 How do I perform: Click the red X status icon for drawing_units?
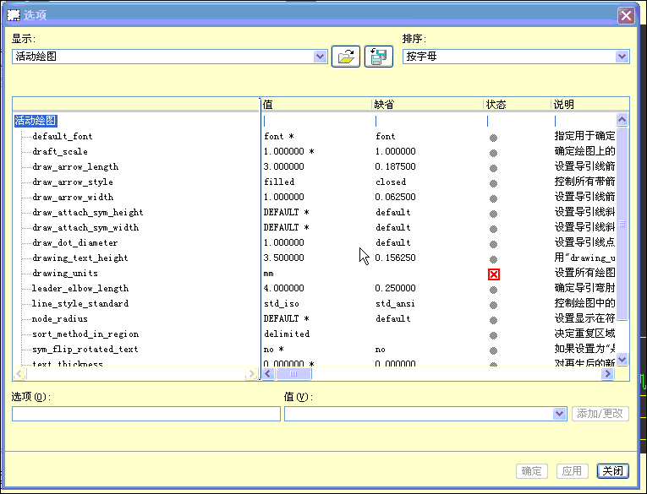click(x=494, y=274)
